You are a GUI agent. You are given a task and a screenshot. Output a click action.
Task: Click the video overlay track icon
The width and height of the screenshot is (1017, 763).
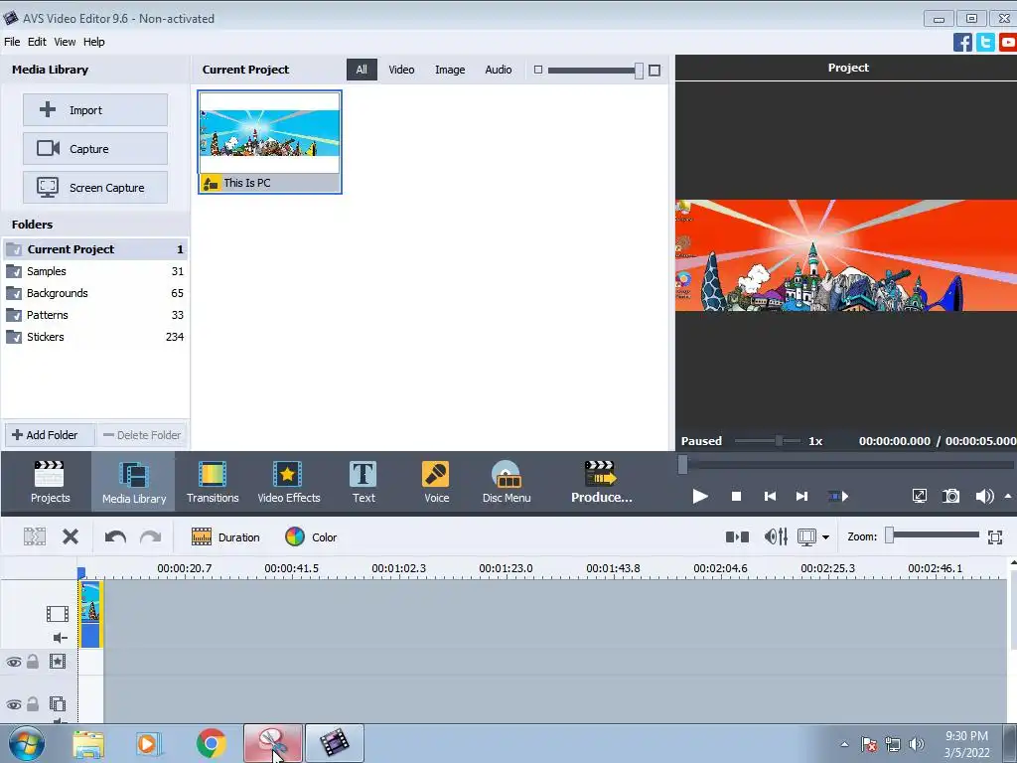(58, 703)
